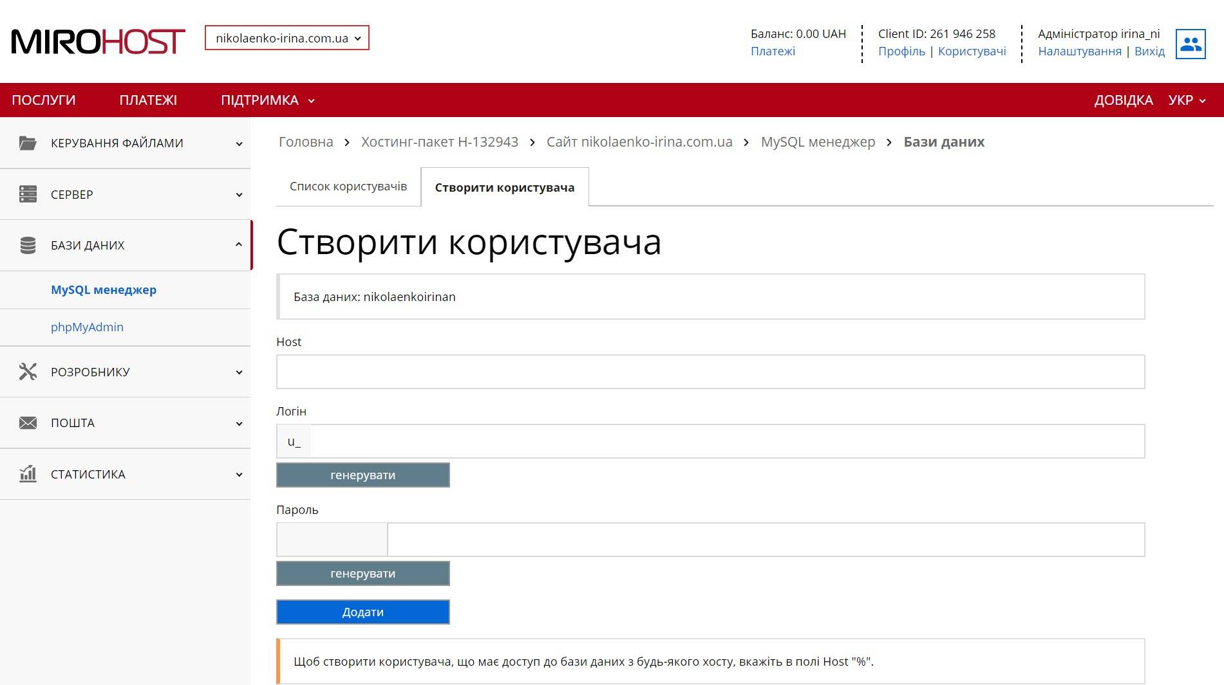The width and height of the screenshot is (1224, 685).
Task: Open the Профіль link
Action: (901, 51)
